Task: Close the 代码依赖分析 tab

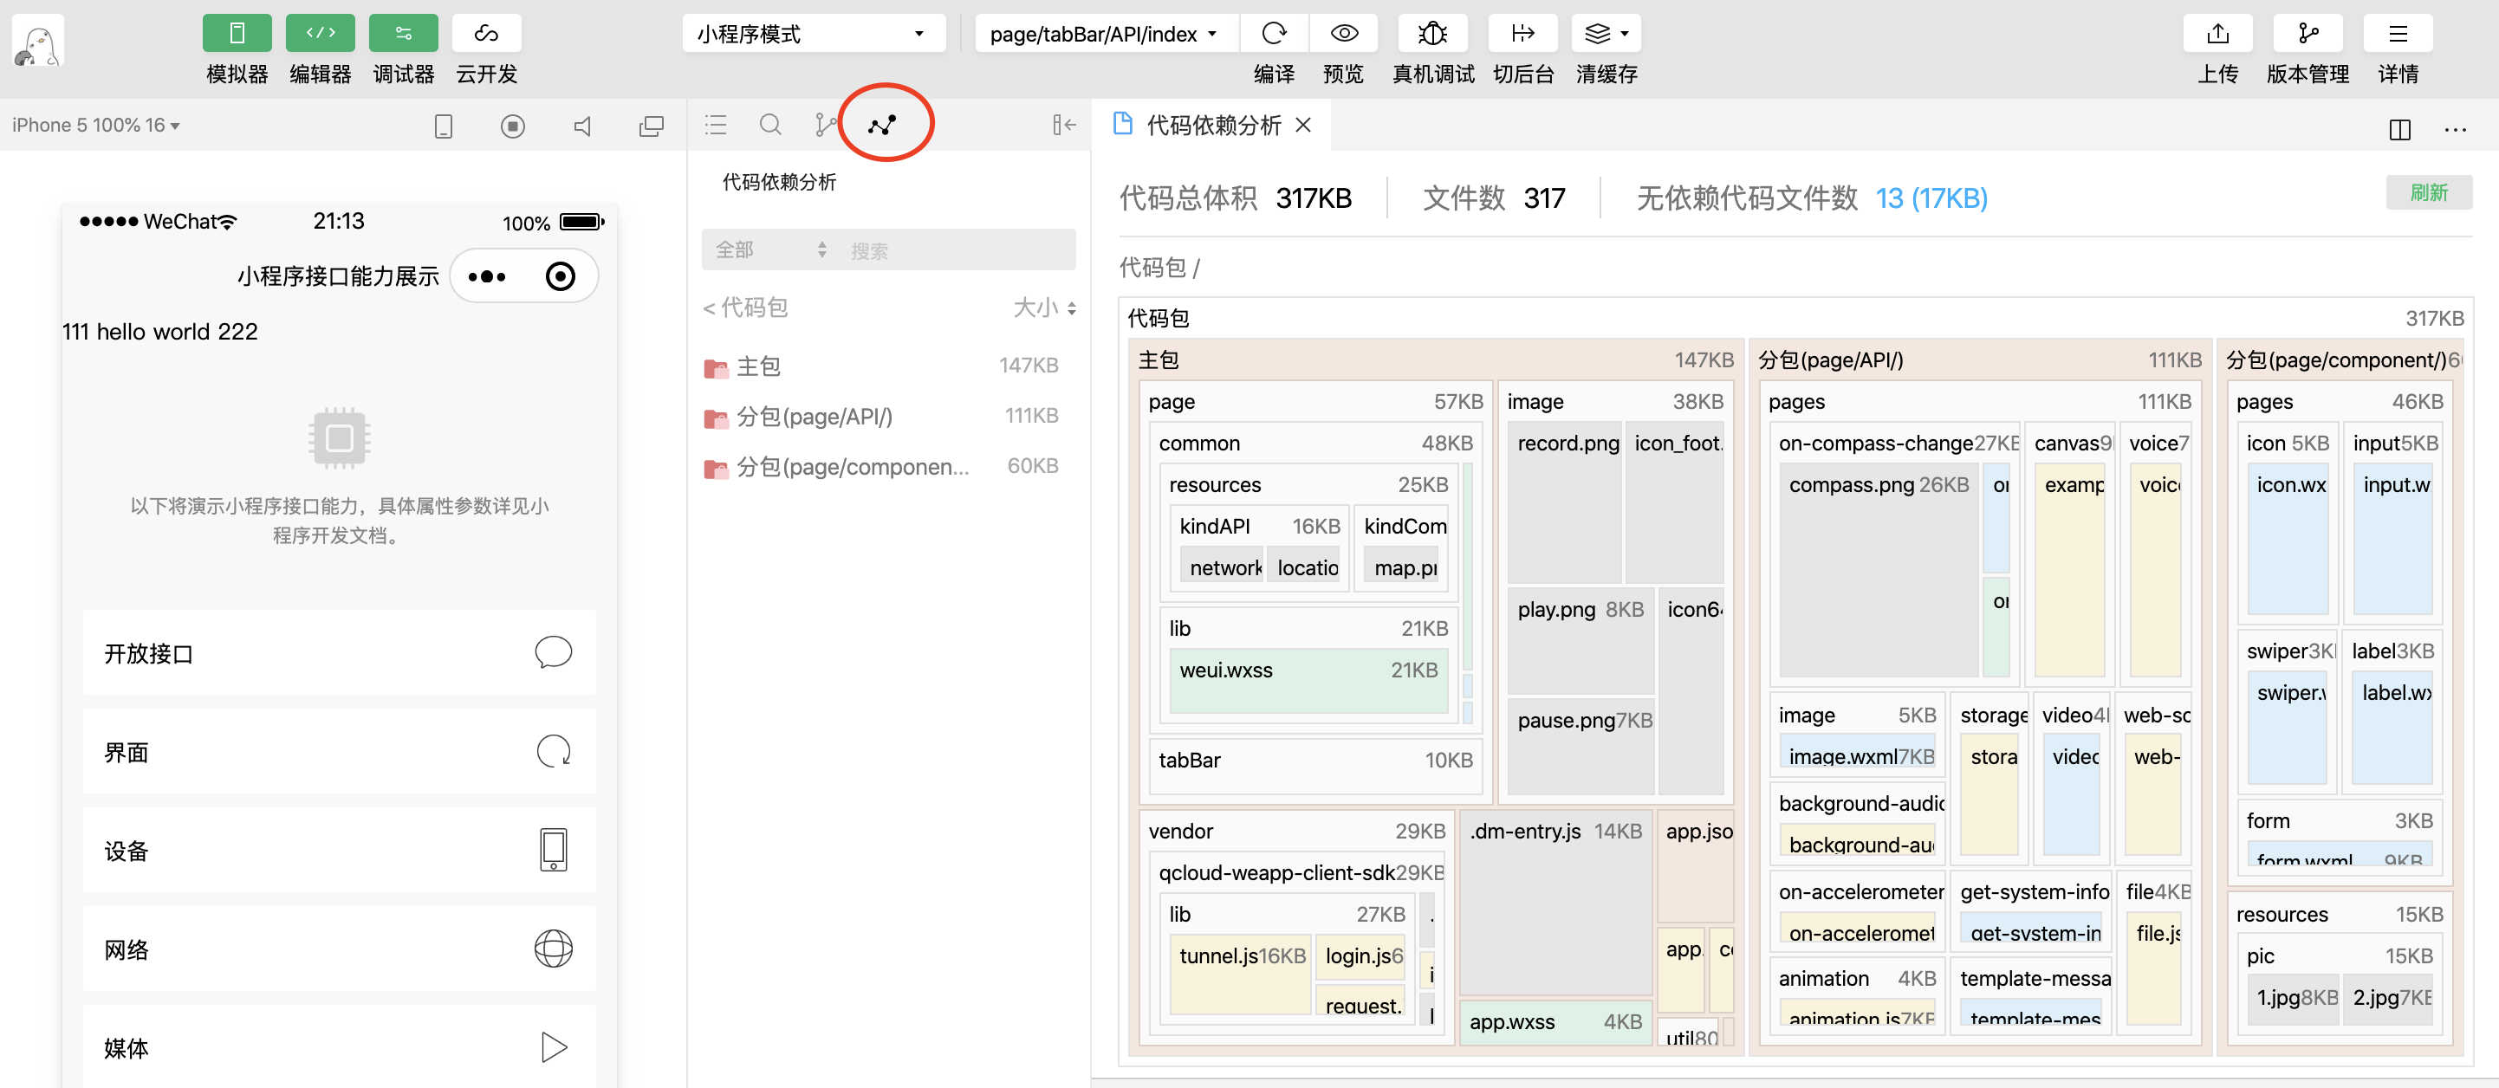Action: pos(1303,125)
